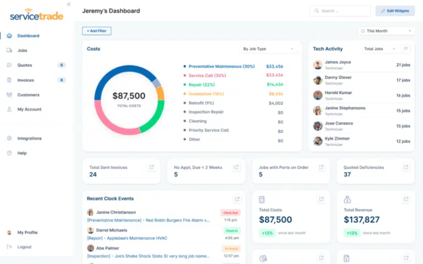Navigate to Integrations in the sidebar

pyautogui.click(x=29, y=138)
